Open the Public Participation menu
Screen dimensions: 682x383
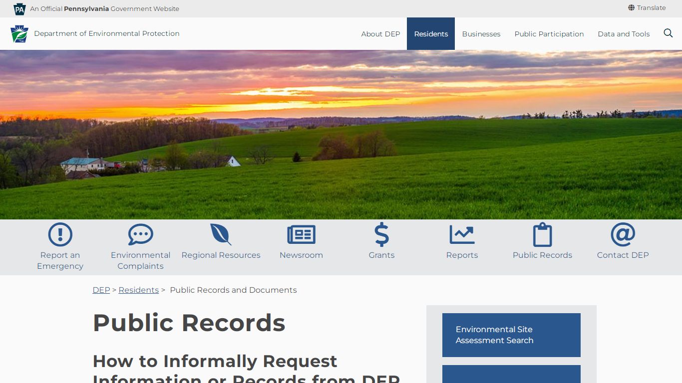[x=549, y=34]
